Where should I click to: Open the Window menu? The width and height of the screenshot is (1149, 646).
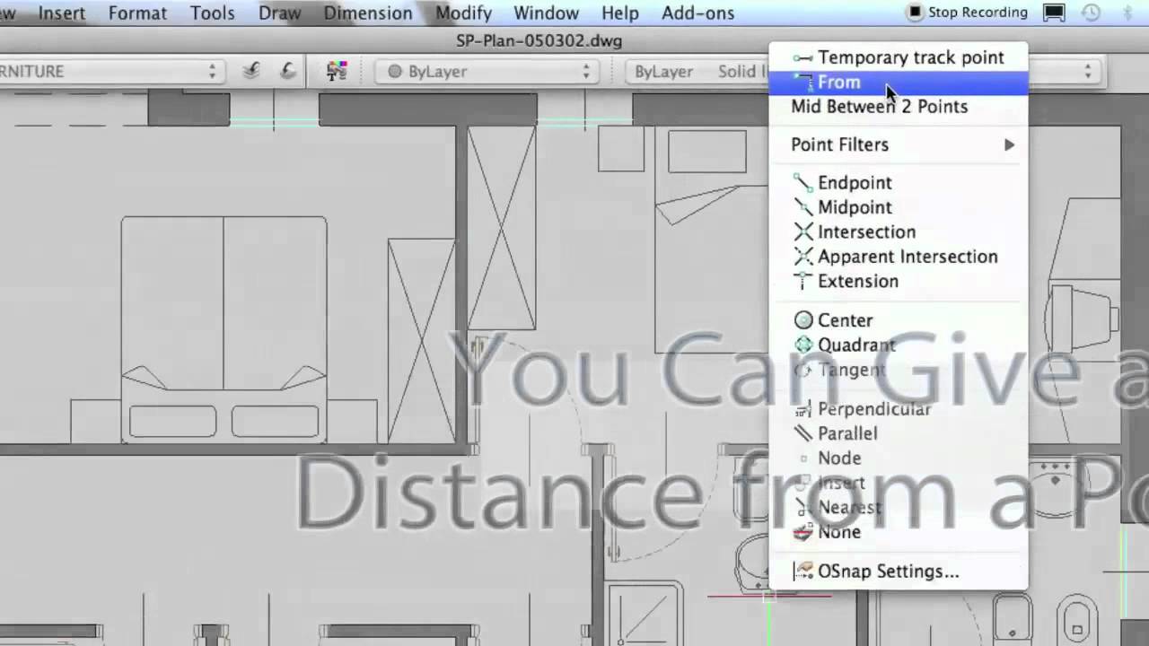click(546, 13)
